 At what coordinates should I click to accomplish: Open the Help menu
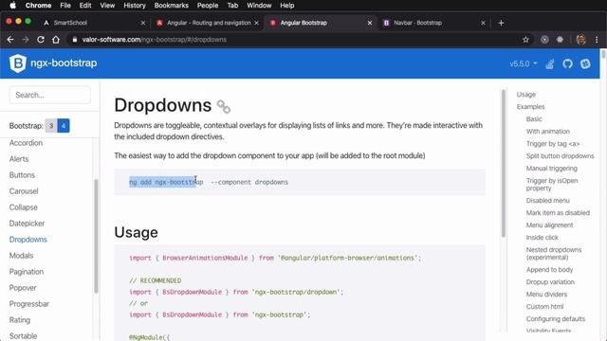(x=286, y=6)
